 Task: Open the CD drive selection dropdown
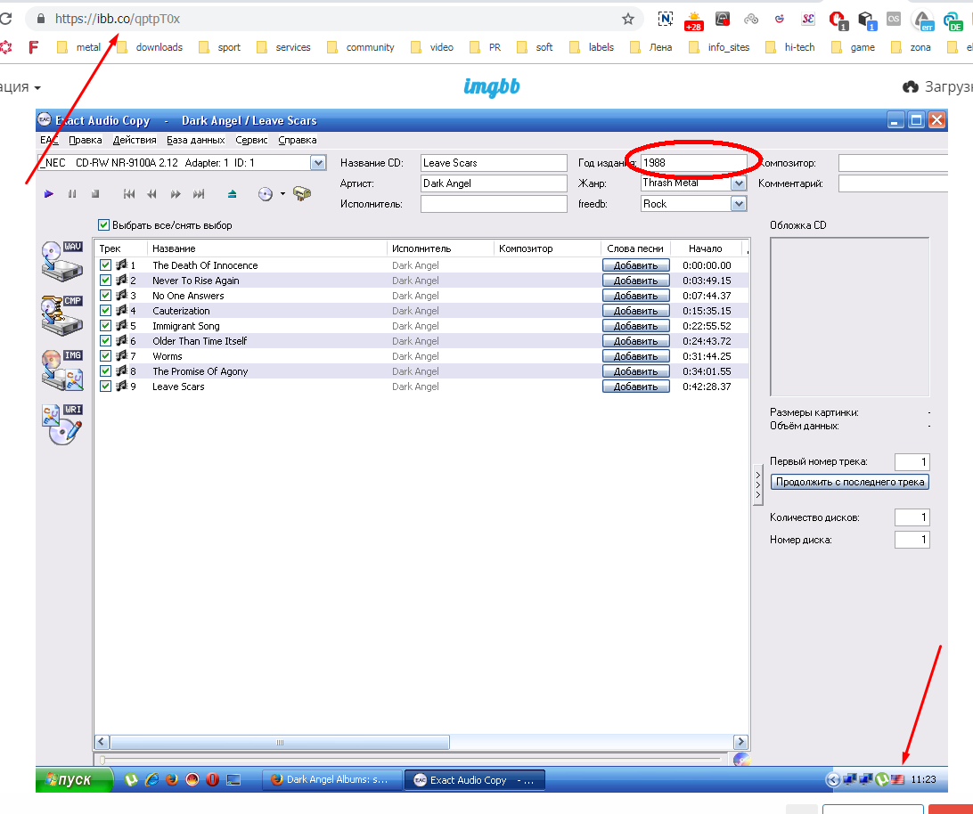(318, 163)
